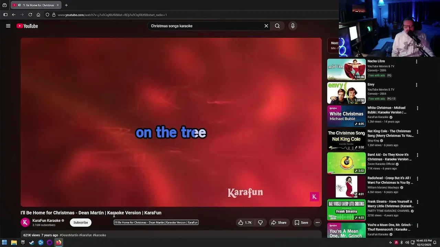Open the browser home page

[38, 15]
